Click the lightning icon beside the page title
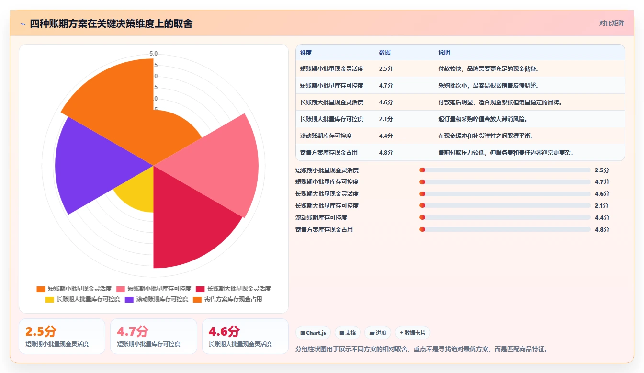Image resolution: width=644 pixels, height=373 pixels. (x=23, y=23)
